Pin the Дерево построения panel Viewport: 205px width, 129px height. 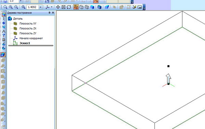50,13
